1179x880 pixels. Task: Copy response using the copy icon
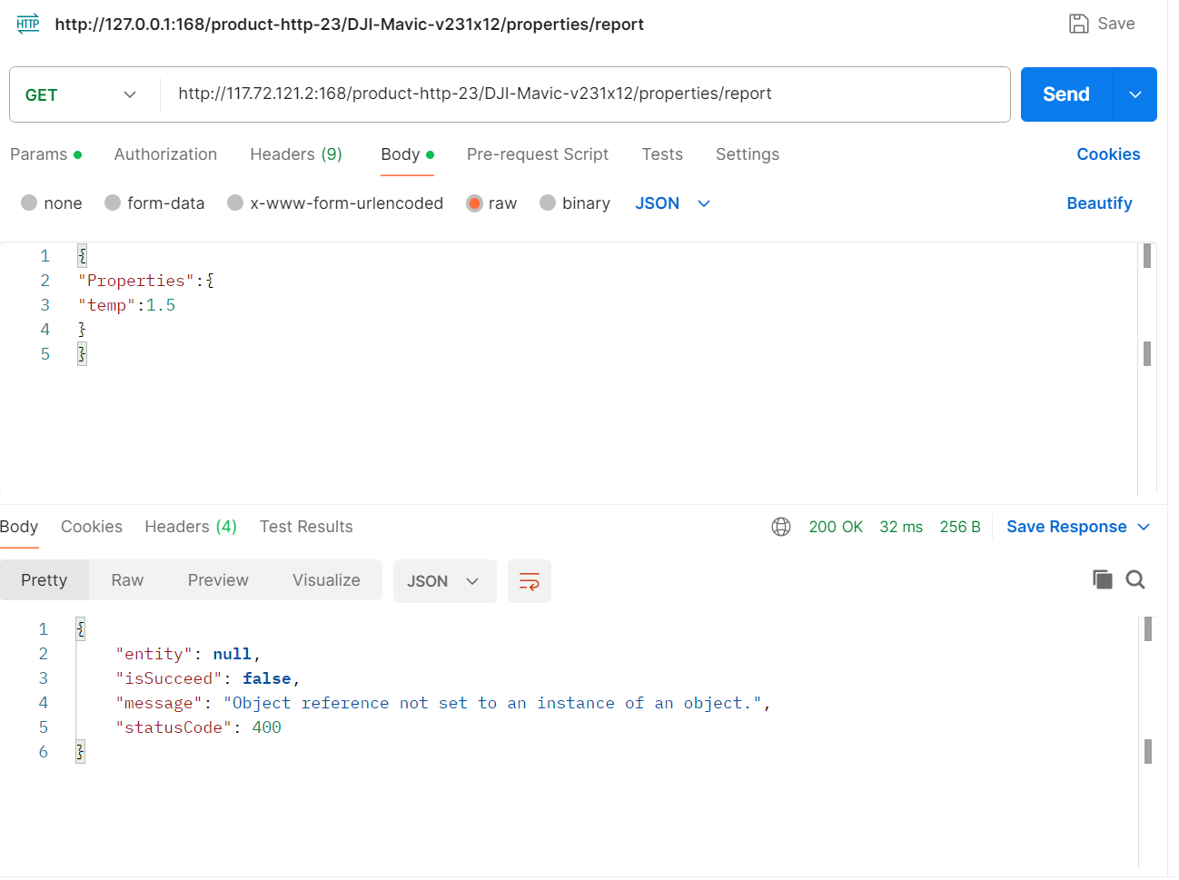pos(1102,579)
